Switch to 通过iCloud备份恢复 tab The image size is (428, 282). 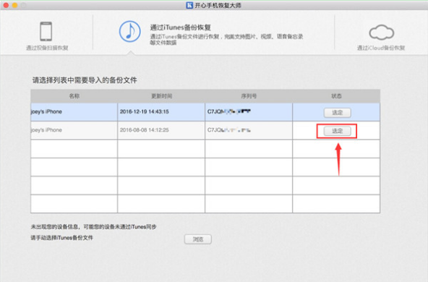381,48
